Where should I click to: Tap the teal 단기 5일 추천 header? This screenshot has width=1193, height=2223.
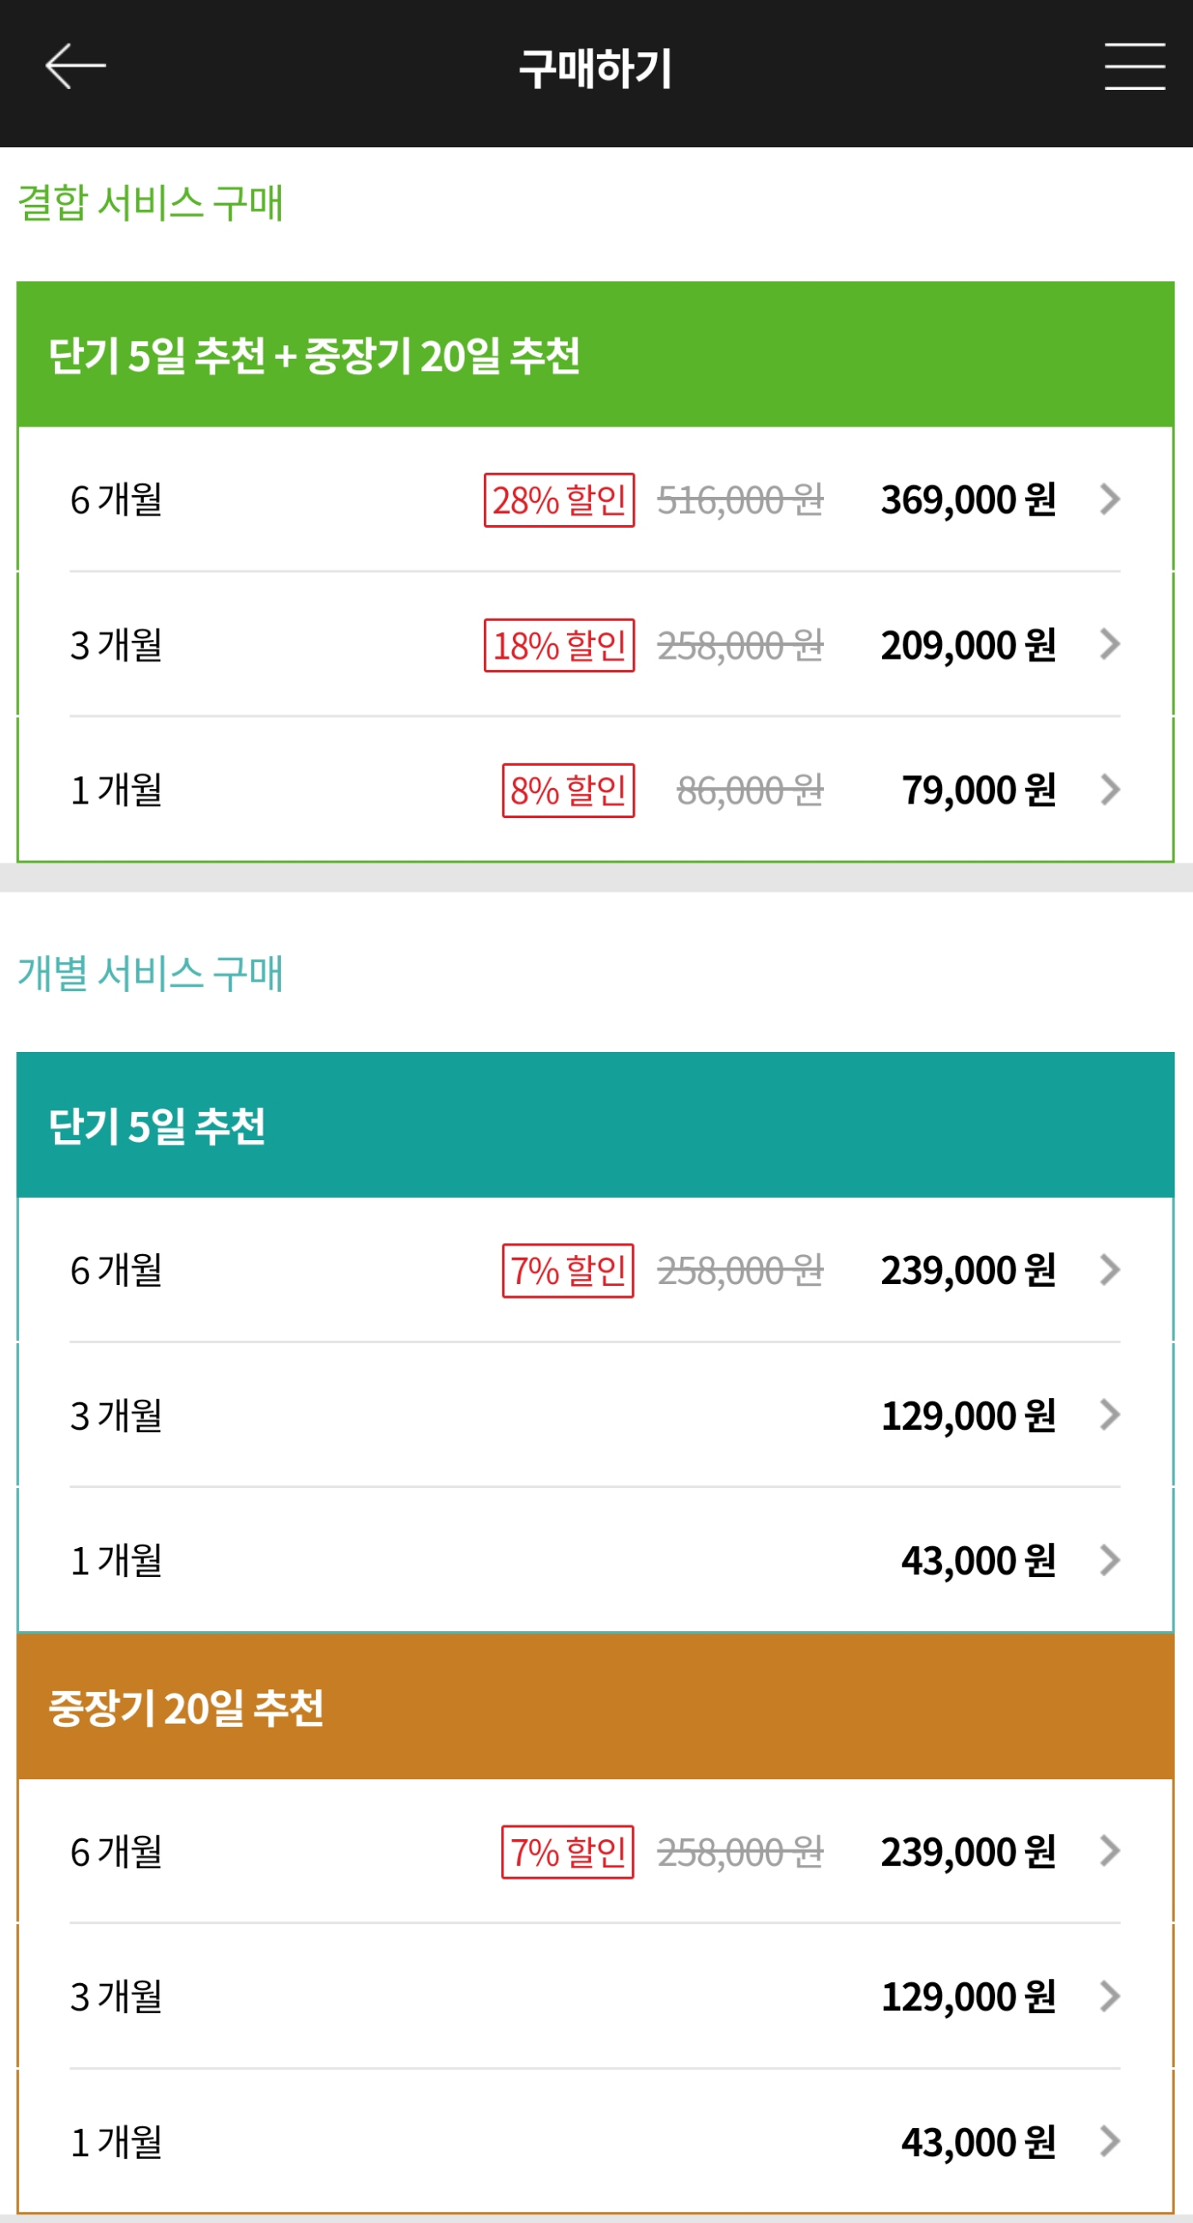click(595, 1126)
